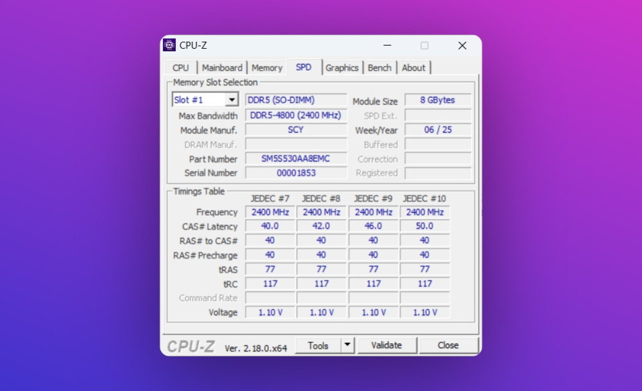
Task: Open the CPU tab
Action: point(180,68)
